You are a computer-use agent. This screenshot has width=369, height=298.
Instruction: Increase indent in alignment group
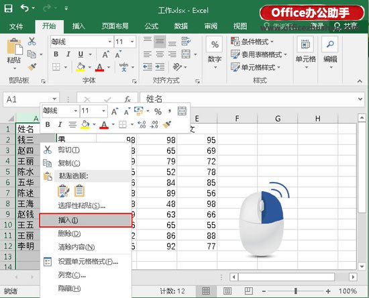pos(160,67)
